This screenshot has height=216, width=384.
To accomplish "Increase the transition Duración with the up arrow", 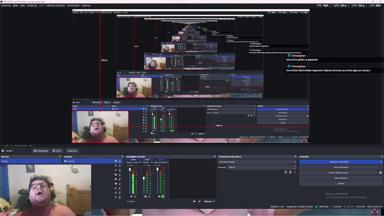I will pos(295,166).
